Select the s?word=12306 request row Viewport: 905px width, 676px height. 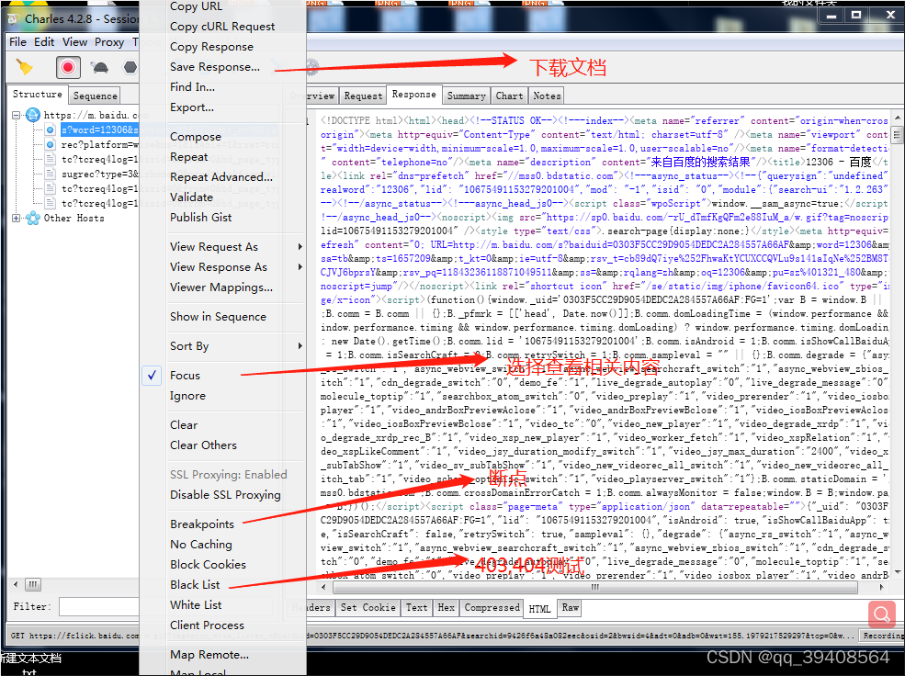(x=99, y=130)
